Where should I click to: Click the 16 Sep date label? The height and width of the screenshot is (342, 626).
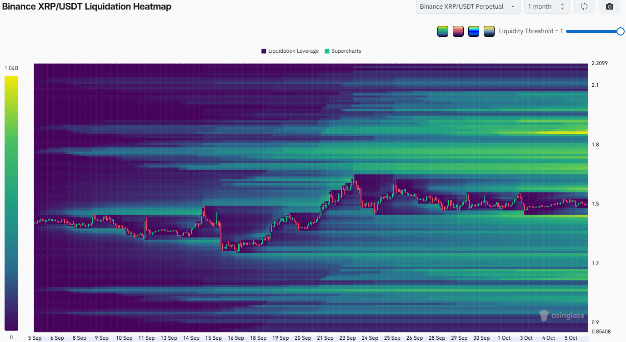click(x=236, y=338)
